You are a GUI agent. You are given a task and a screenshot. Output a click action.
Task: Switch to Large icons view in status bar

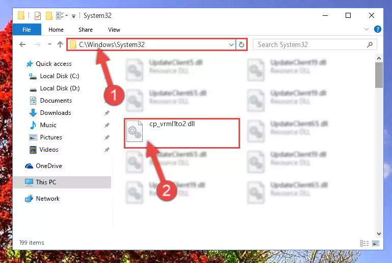tap(376, 243)
